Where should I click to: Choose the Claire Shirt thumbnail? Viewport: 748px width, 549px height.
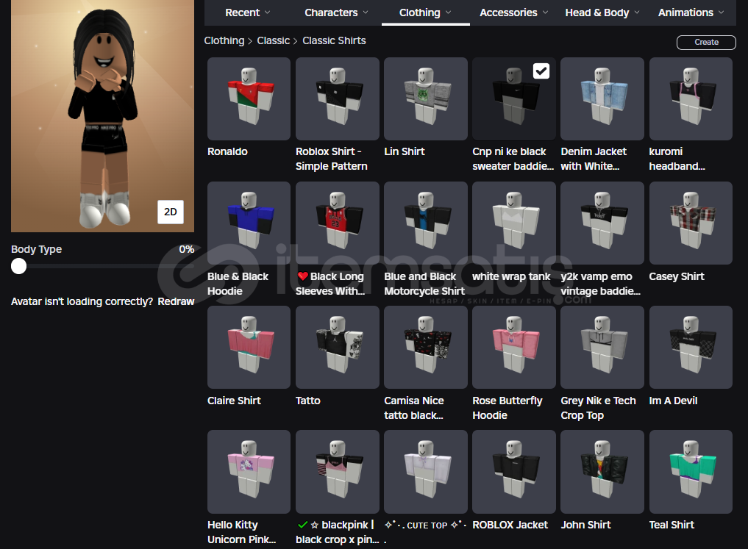point(249,348)
